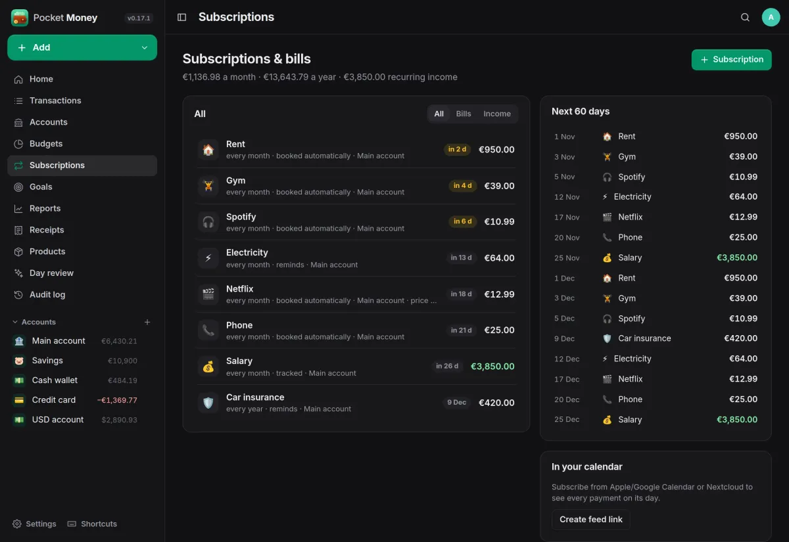789x542 pixels.
Task: Click the Home icon in sidebar
Action: click(18, 79)
